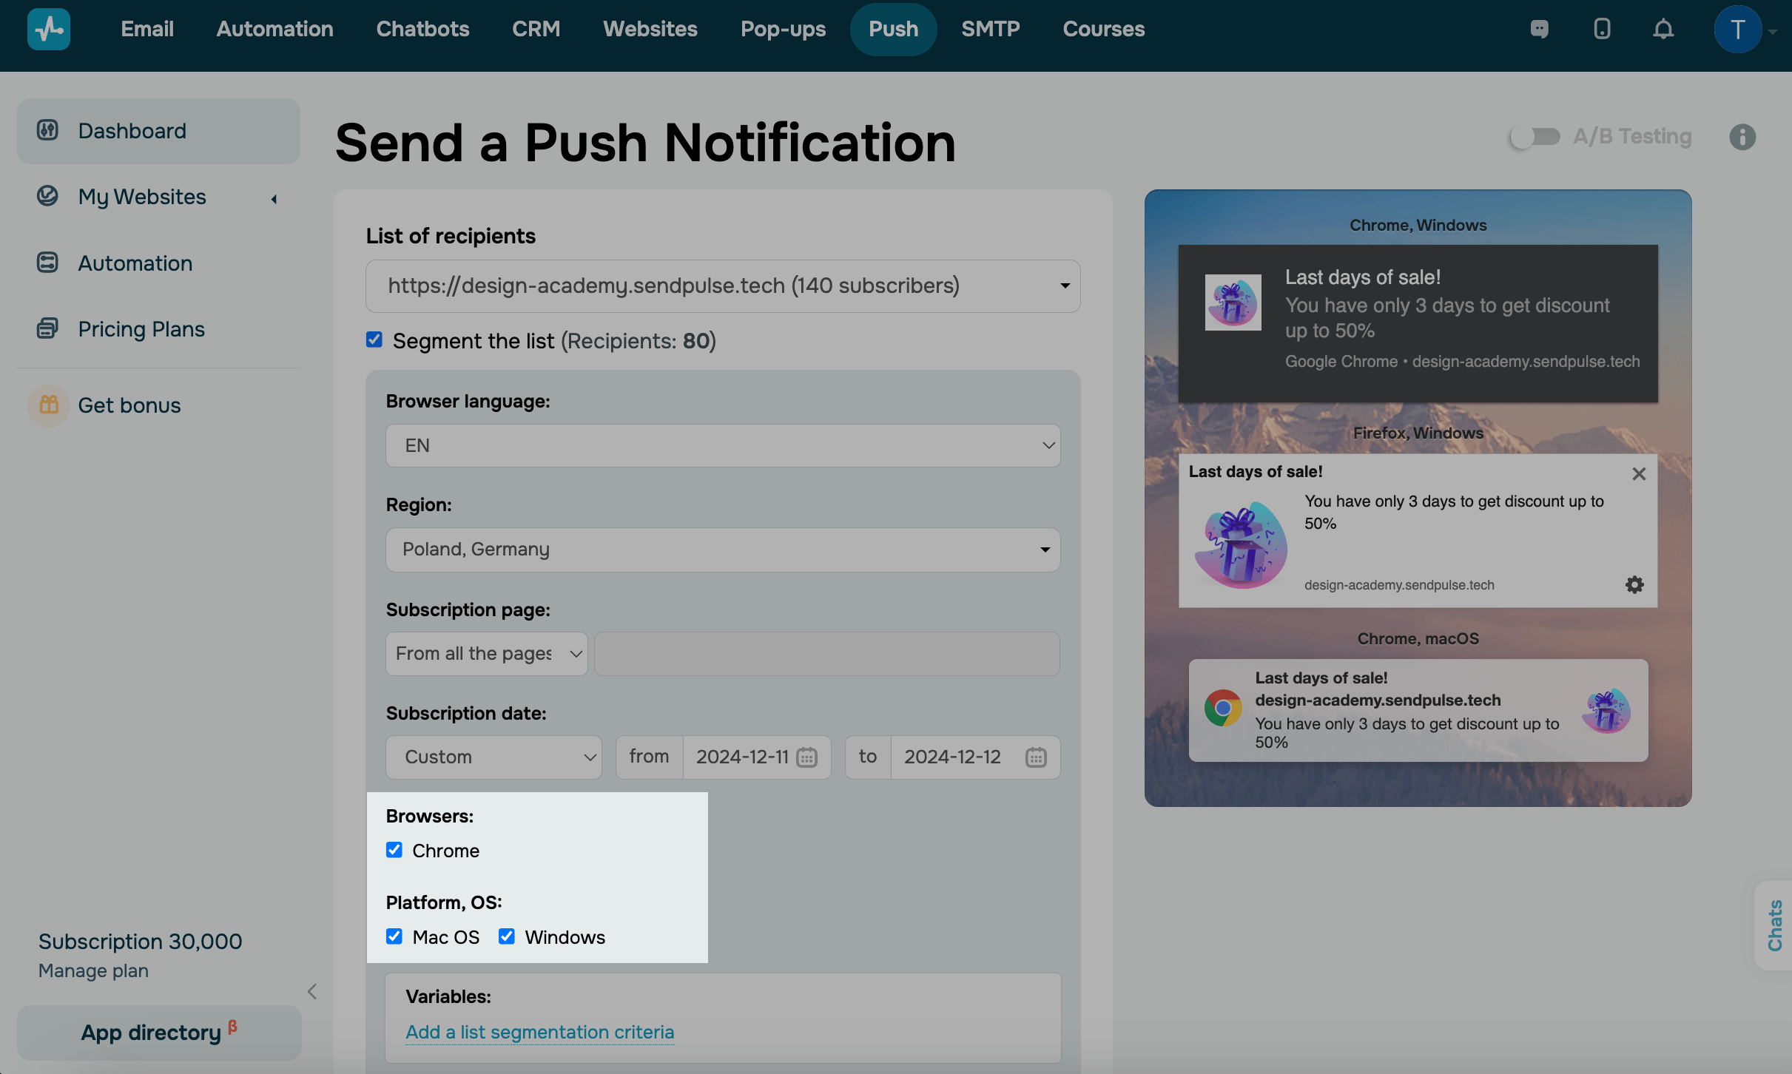Open the Websites tab
The image size is (1792, 1074).
point(650,29)
